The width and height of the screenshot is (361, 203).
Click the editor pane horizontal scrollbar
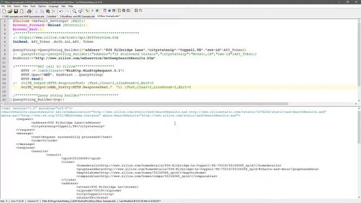pyautogui.click(x=145, y=104)
